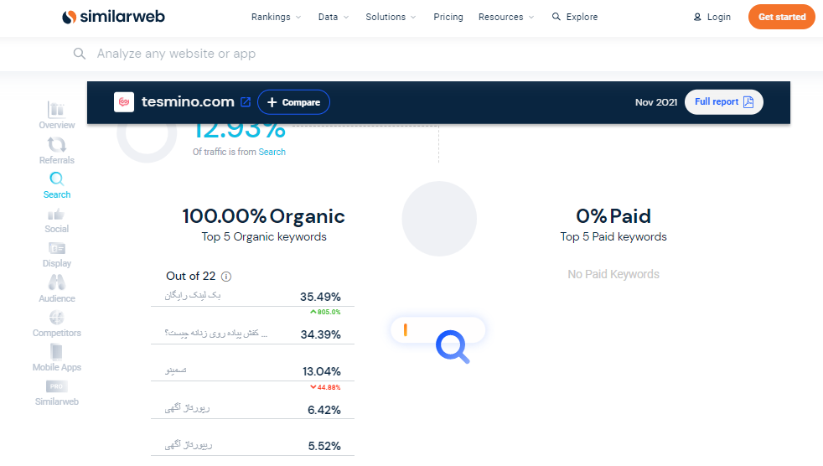Click the 34.39% organic keyword value

pyautogui.click(x=320, y=334)
